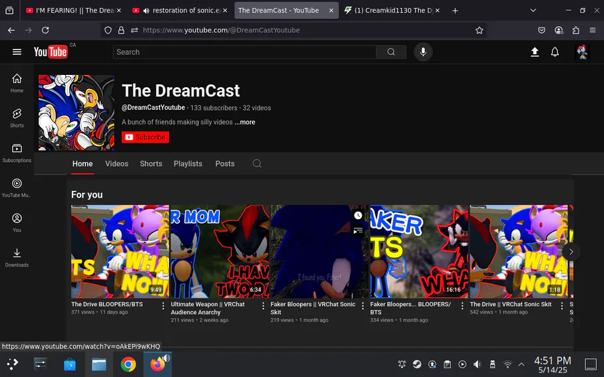Reload the page in Firefox
Image resolution: width=604 pixels, height=377 pixels.
(x=45, y=30)
